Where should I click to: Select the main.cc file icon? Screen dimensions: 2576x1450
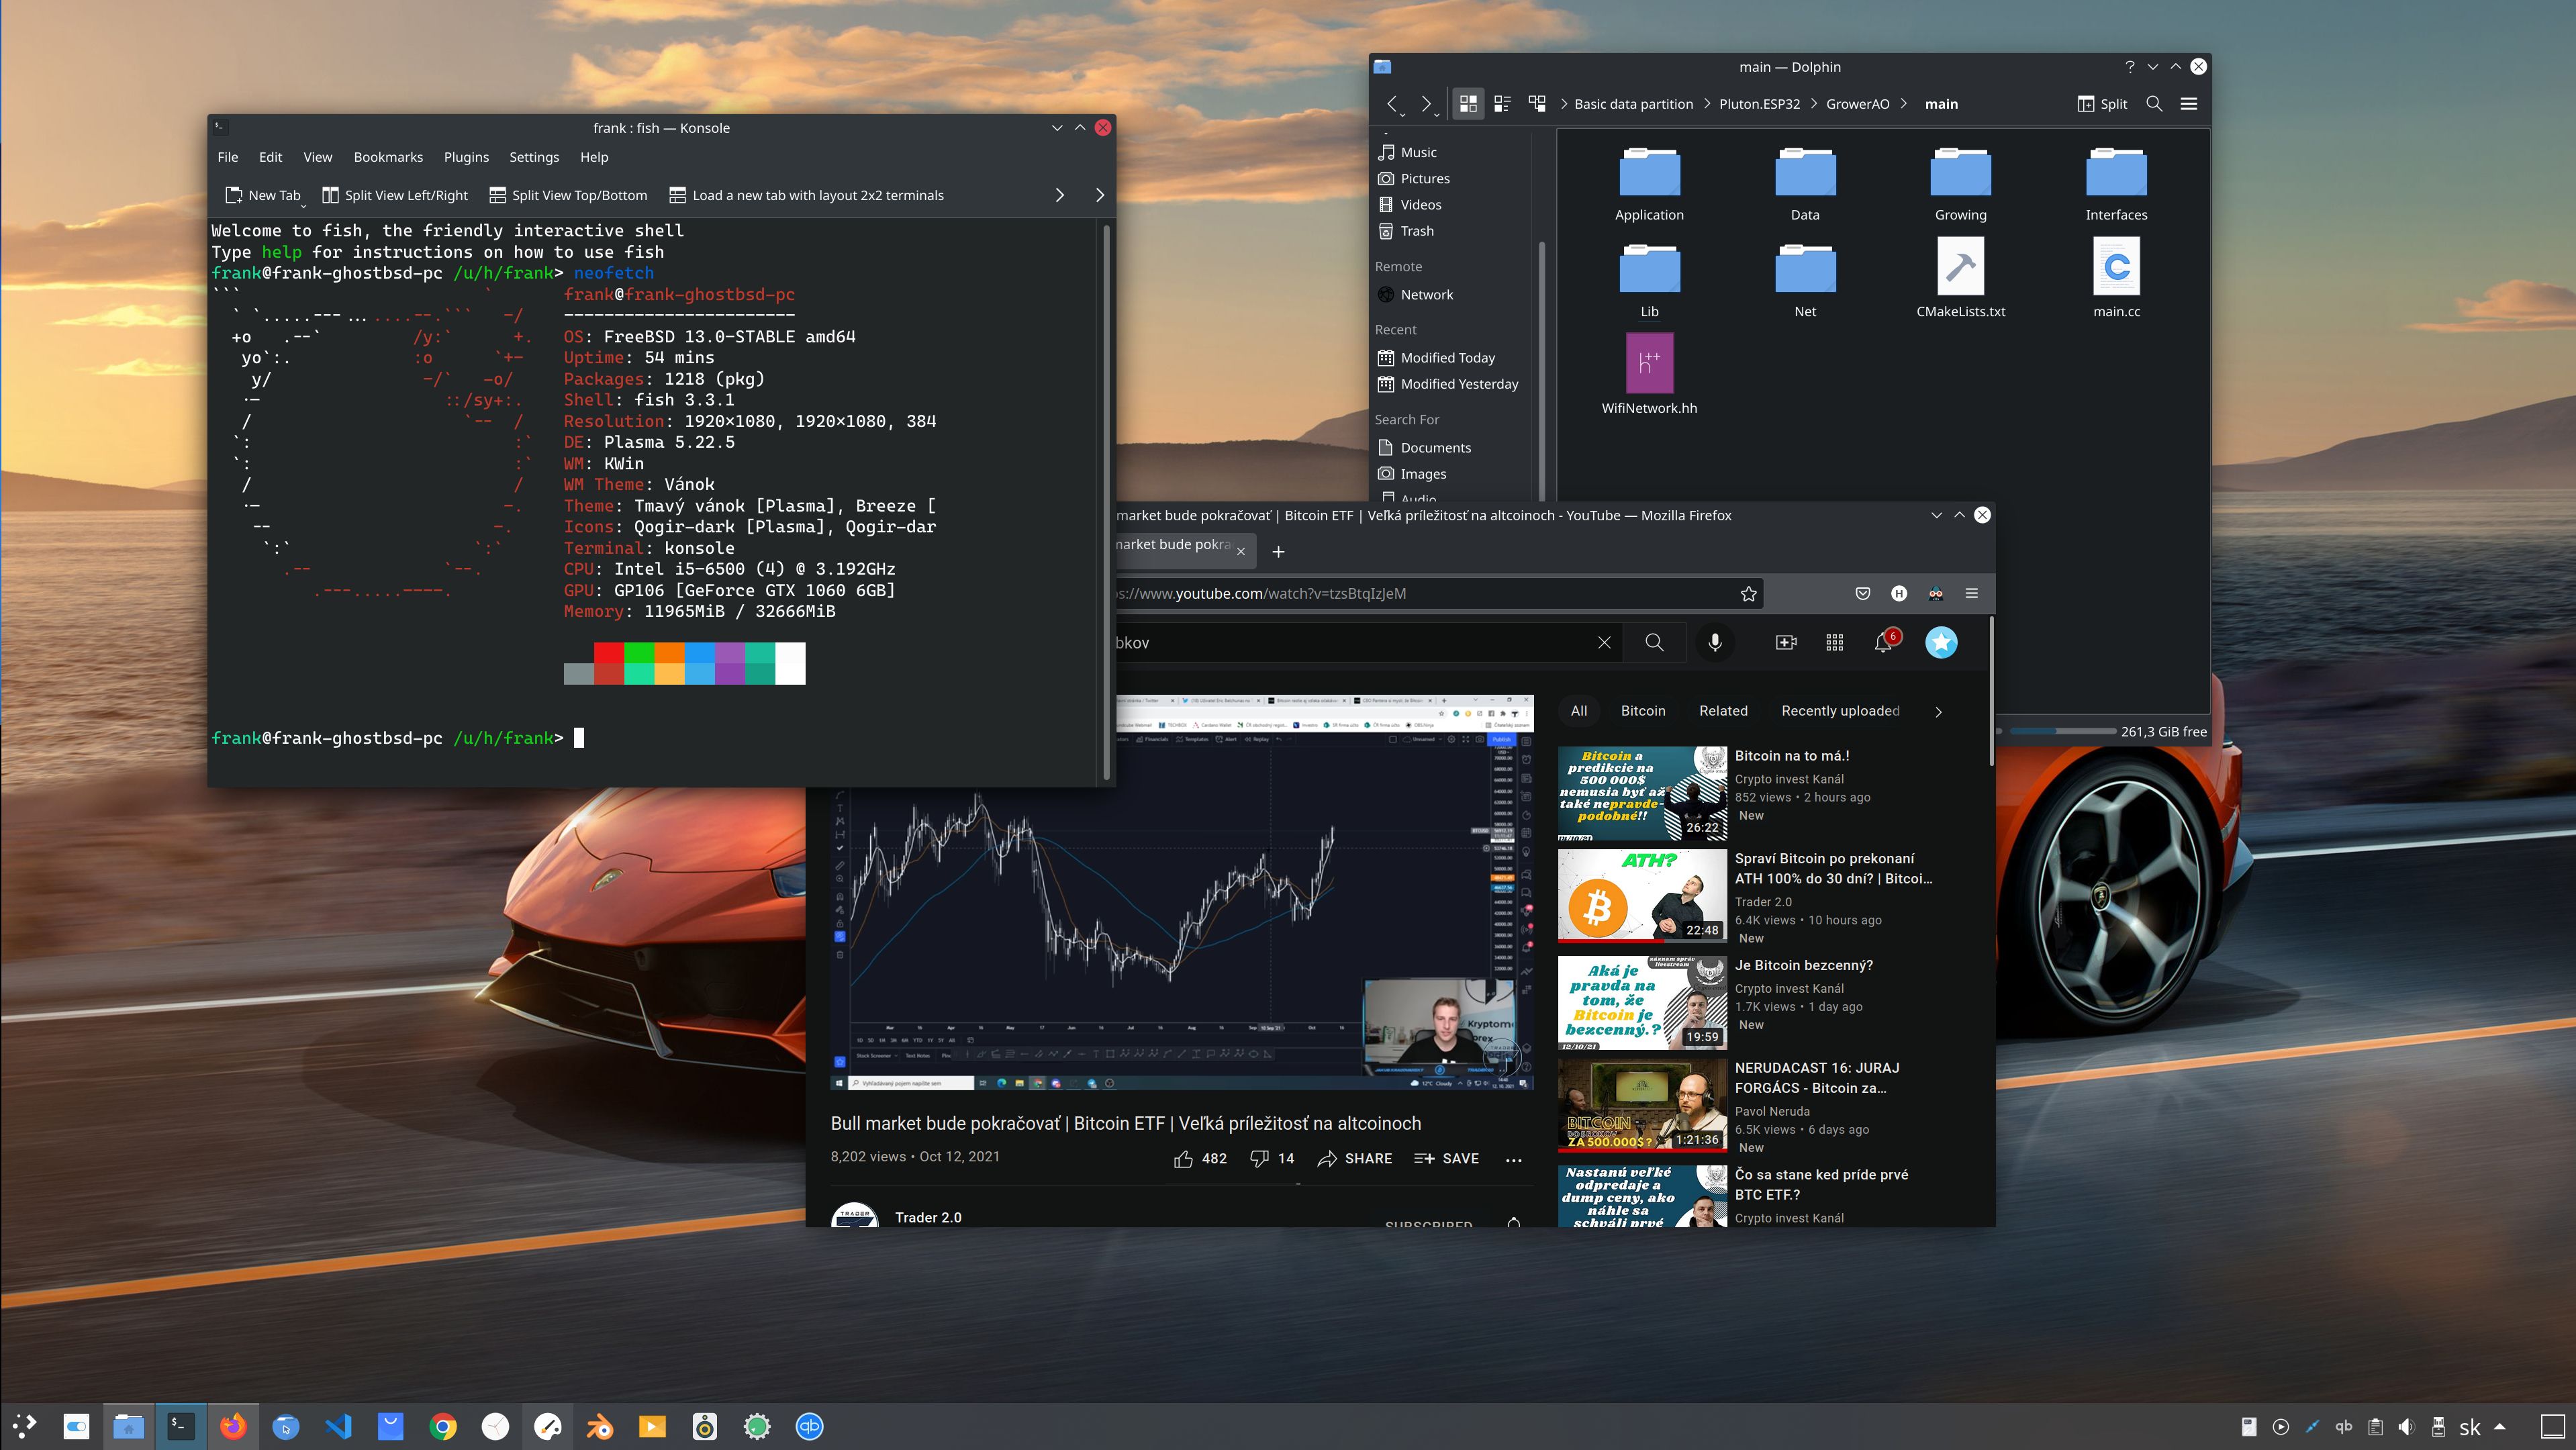pyautogui.click(x=2116, y=266)
